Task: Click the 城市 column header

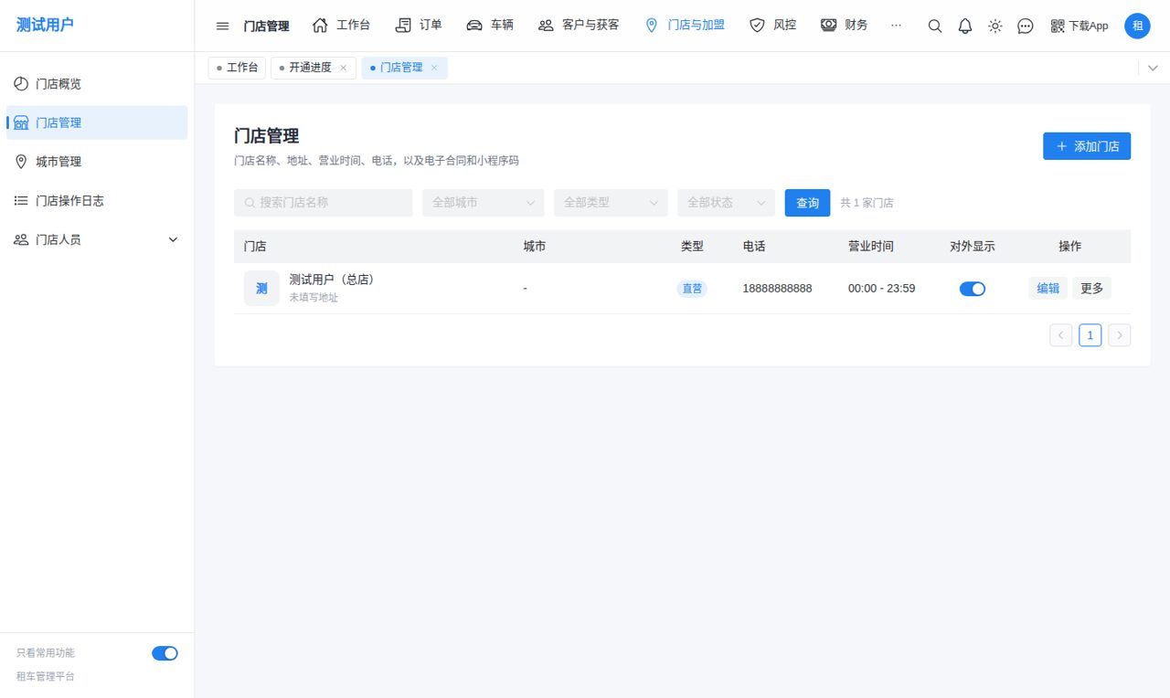Action: tap(535, 247)
